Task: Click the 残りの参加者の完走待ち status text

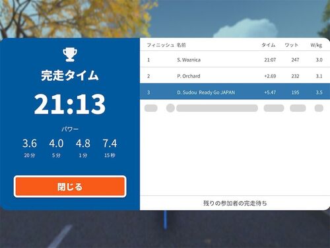Action: [235, 203]
